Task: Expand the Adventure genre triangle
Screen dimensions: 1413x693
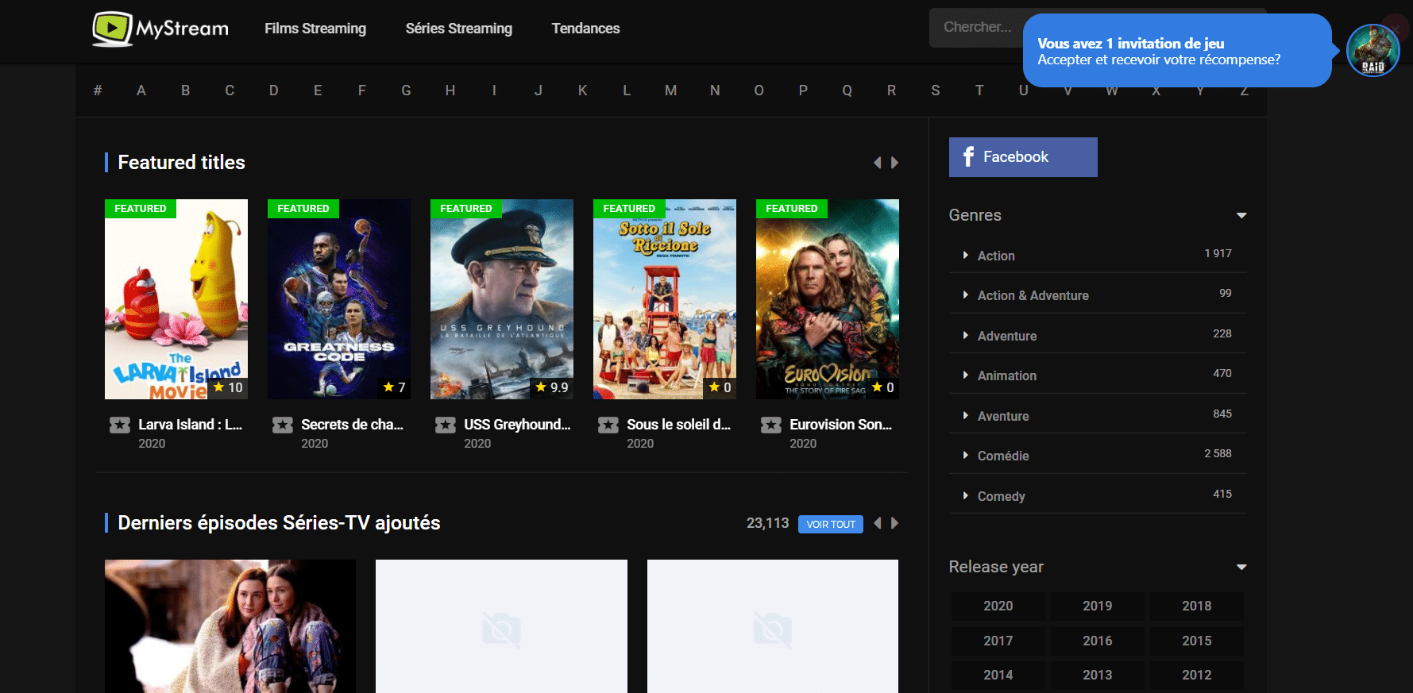Action: 966,335
